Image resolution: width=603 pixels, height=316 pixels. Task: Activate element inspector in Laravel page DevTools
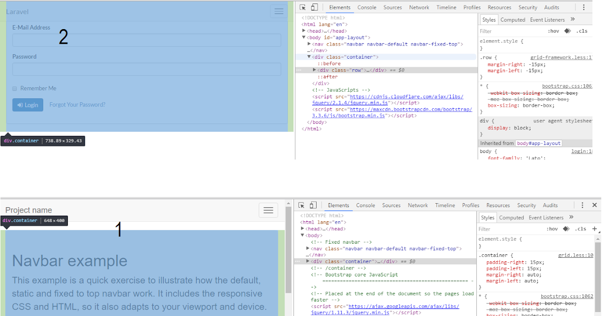click(x=303, y=8)
